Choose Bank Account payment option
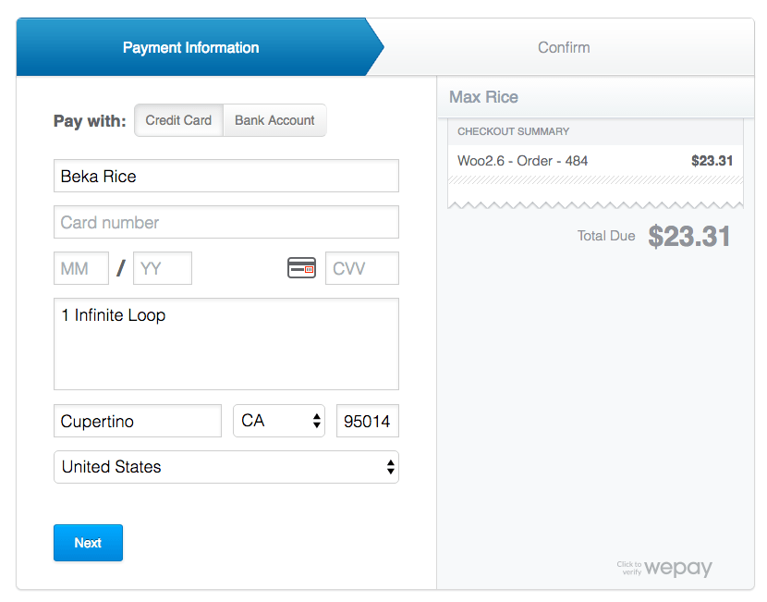Image resolution: width=767 pixels, height=602 pixels. click(274, 120)
